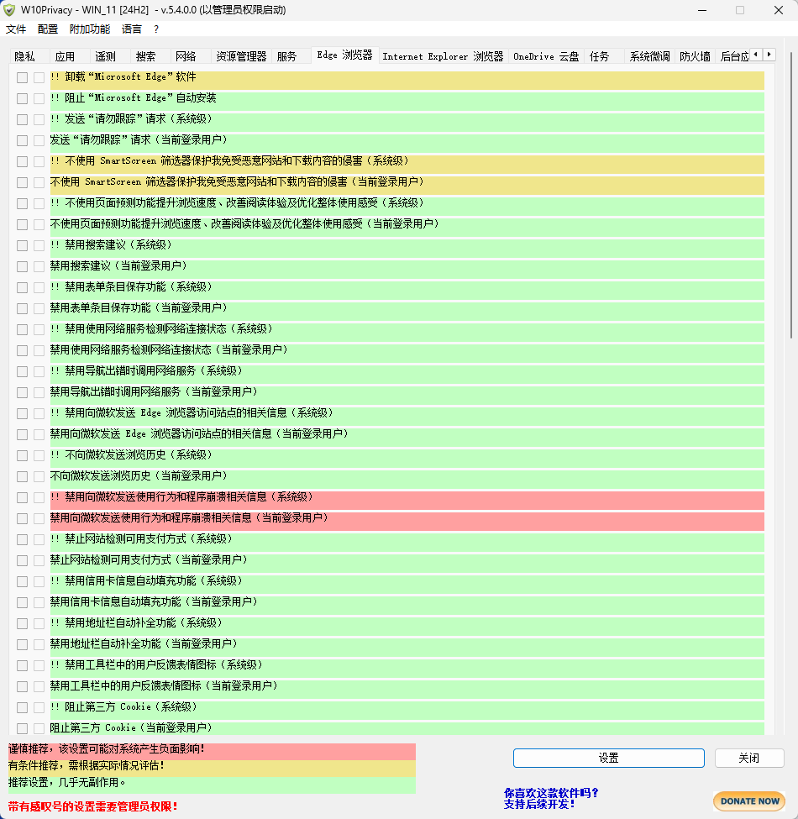Tick left checkbox for 禁用表单条目保存功能（当前登录用户）
Image resolution: width=798 pixels, height=819 pixels.
(22, 308)
